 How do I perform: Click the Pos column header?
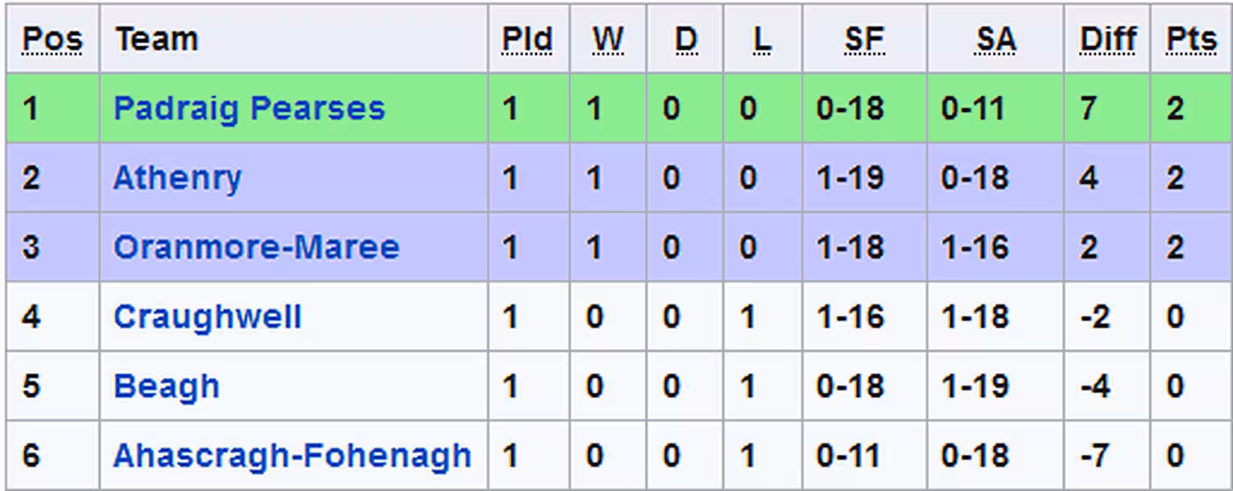pyautogui.click(x=52, y=39)
